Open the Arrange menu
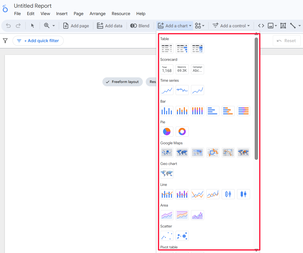 [x=97, y=14]
